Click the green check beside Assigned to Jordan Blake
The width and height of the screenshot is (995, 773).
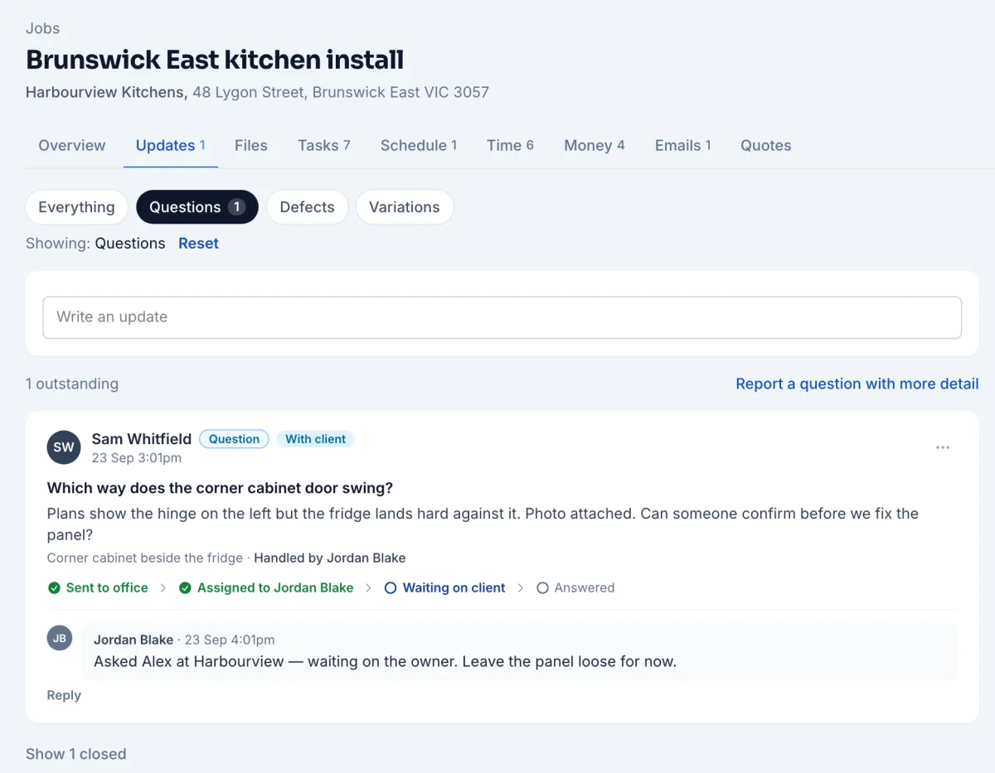(x=186, y=588)
